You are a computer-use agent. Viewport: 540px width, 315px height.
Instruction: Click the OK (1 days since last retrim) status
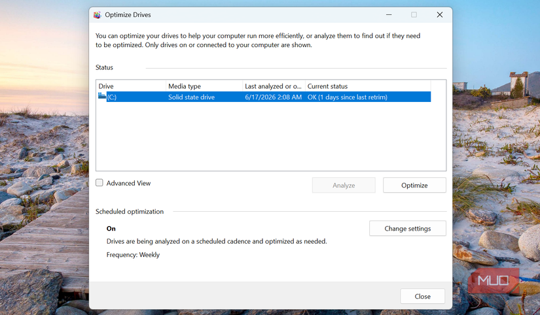tap(348, 97)
